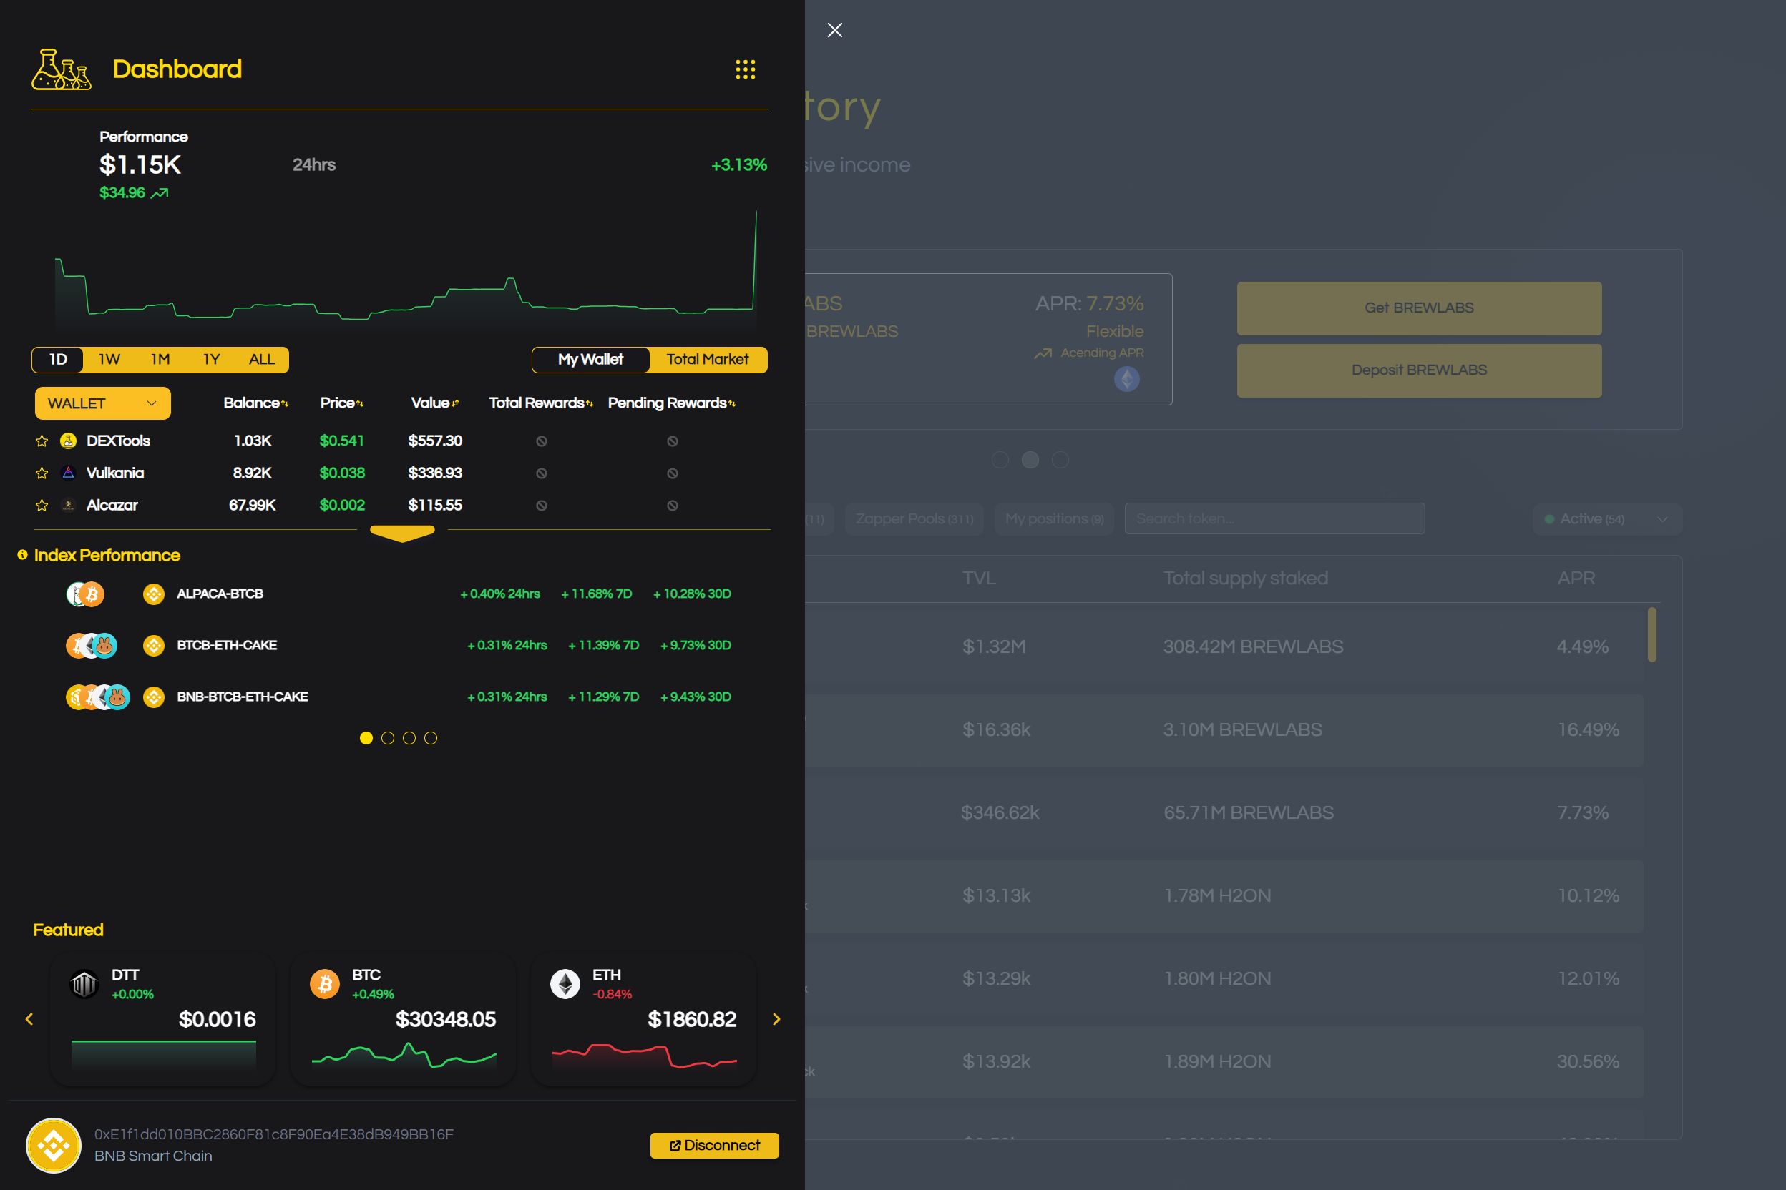
Task: Click BNB chain icon beside ALPACA-BTCB
Action: click(154, 594)
